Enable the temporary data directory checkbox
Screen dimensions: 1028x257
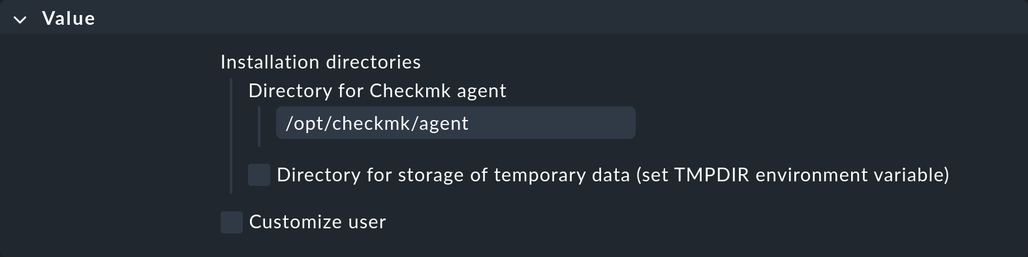(259, 175)
